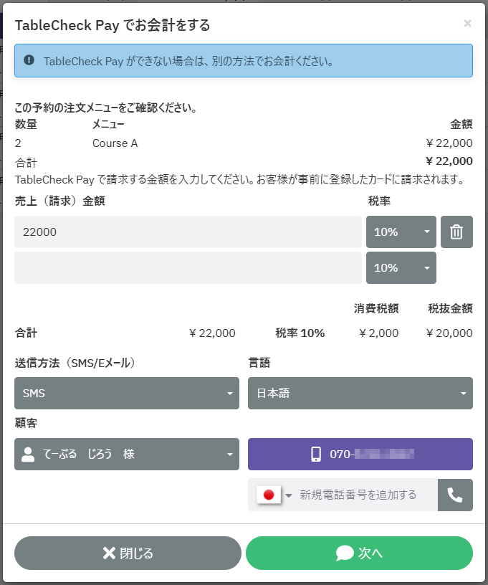
Task: Open tax rate dropdown for empty row
Action: [x=401, y=267]
